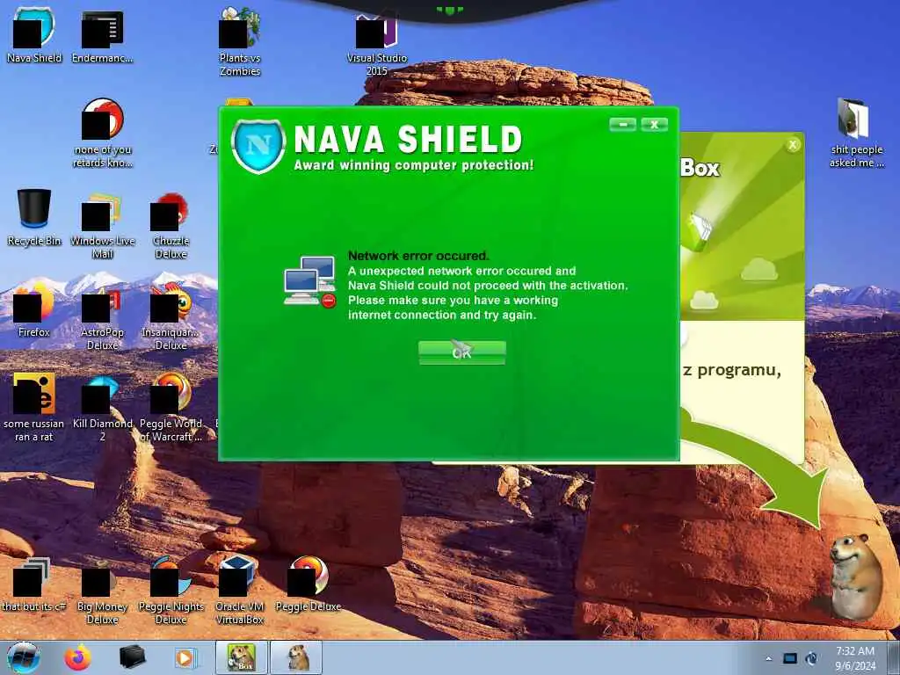This screenshot has width=900, height=675.
Task: Select the Peggle Deluxe desktop icon
Action: (308, 584)
